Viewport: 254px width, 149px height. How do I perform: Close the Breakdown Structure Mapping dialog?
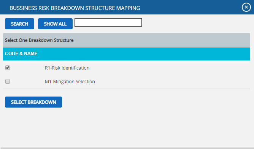point(246,7)
